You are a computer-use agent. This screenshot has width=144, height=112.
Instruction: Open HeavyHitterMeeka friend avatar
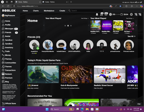48,45
